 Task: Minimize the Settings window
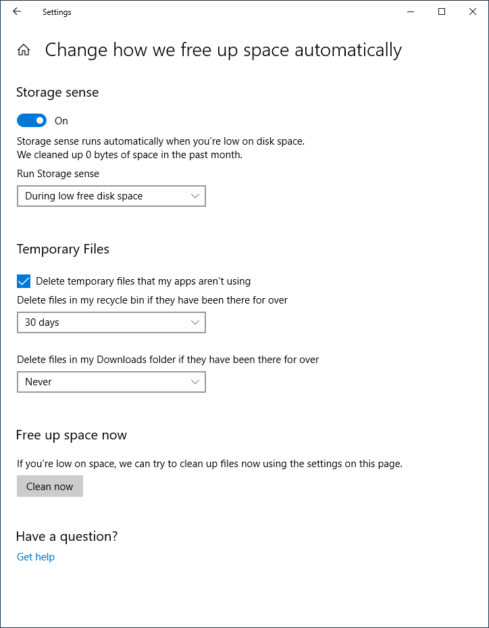(411, 12)
